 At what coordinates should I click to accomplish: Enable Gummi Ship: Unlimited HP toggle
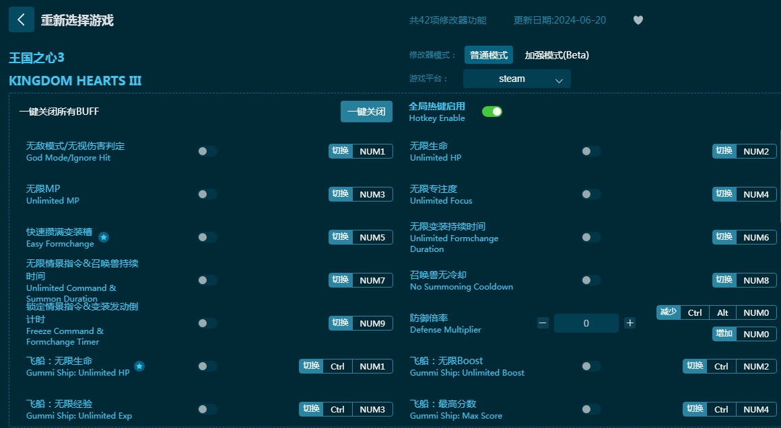tap(207, 366)
